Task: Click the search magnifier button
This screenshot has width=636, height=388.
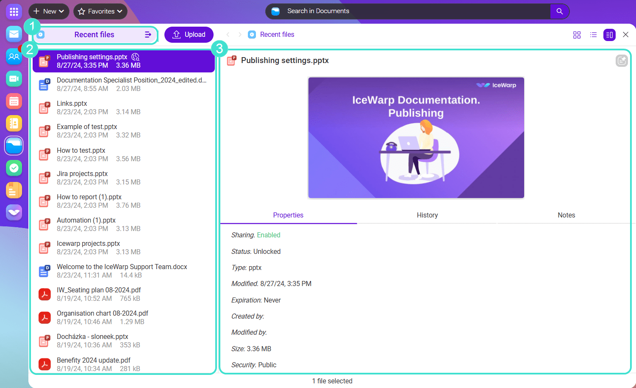Action: [559, 11]
